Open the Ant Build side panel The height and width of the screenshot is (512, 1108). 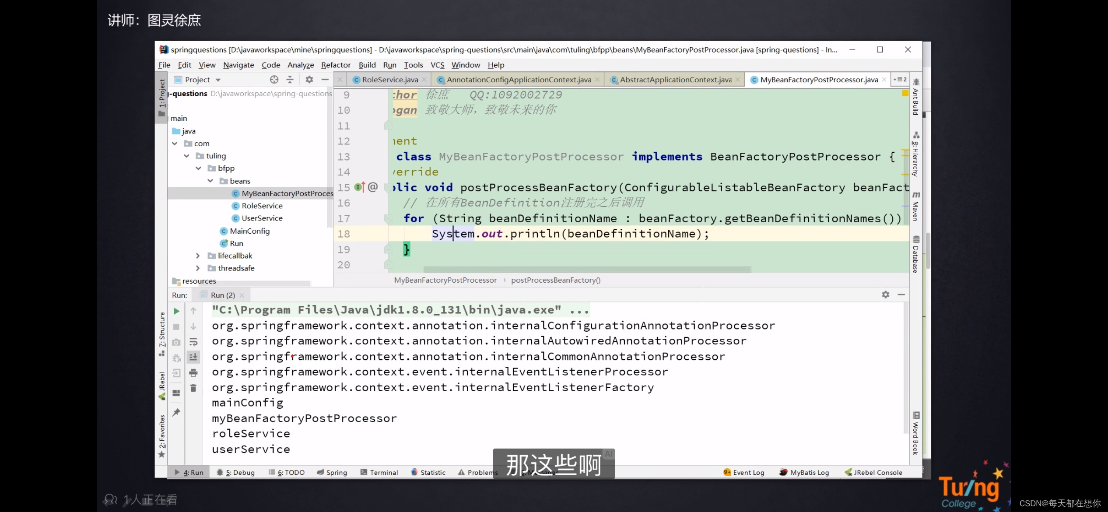915,97
